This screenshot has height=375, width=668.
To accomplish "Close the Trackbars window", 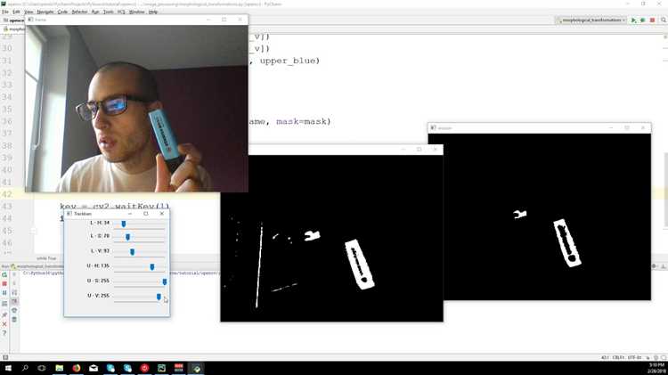I will tap(162, 214).
